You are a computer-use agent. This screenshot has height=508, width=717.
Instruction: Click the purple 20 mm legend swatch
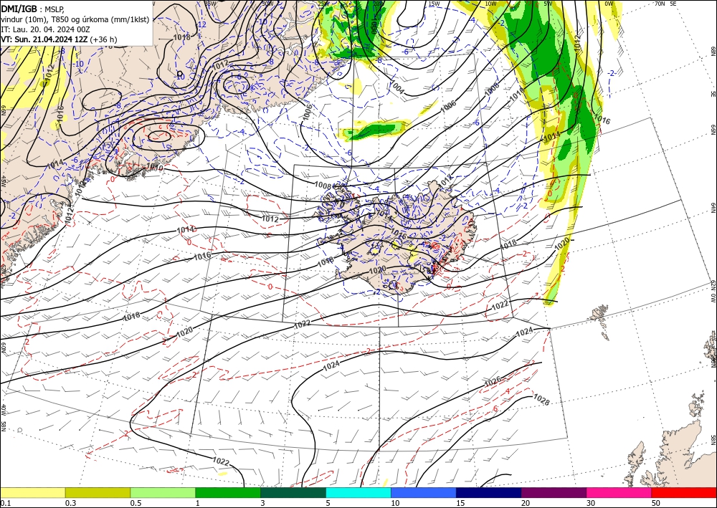coord(554,492)
